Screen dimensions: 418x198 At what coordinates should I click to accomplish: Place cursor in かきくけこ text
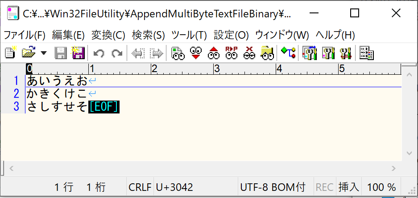(57, 93)
